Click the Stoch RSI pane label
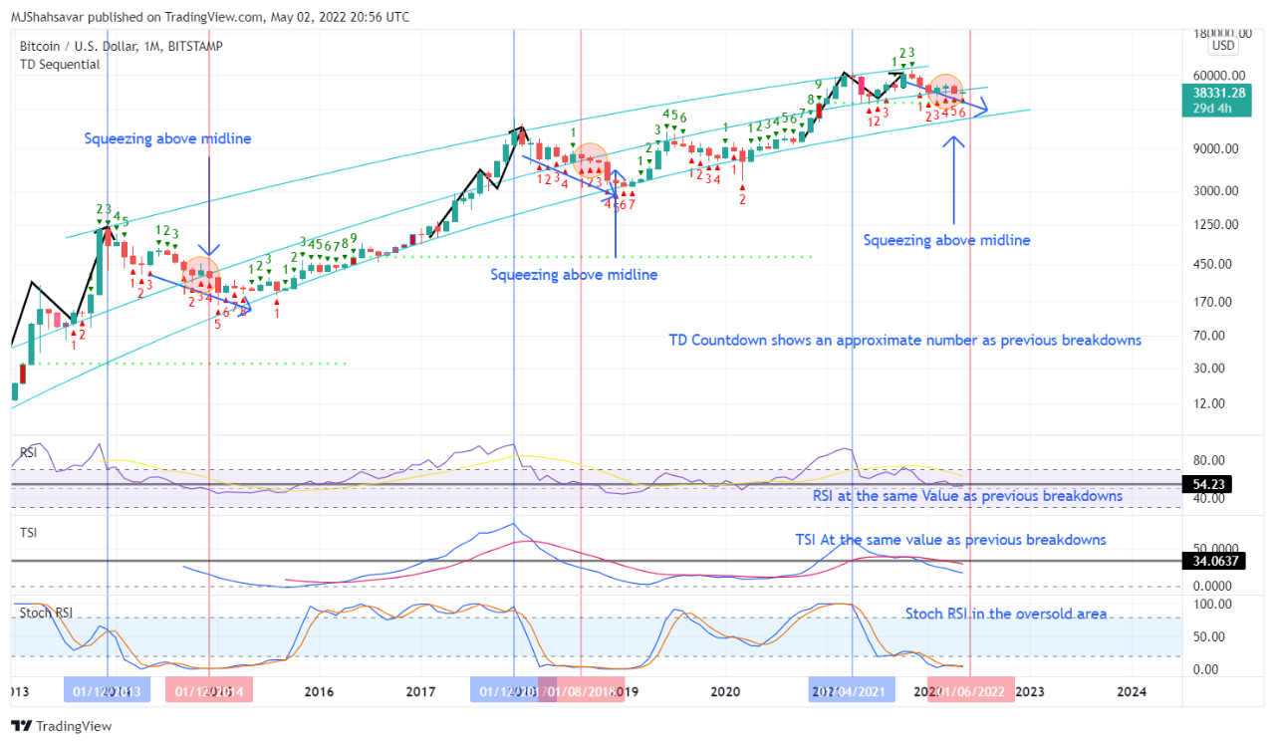The height and width of the screenshot is (744, 1275). coord(44,614)
